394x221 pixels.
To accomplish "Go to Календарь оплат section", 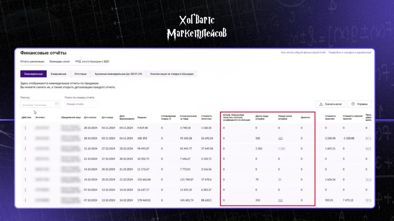I will click(59, 61).
